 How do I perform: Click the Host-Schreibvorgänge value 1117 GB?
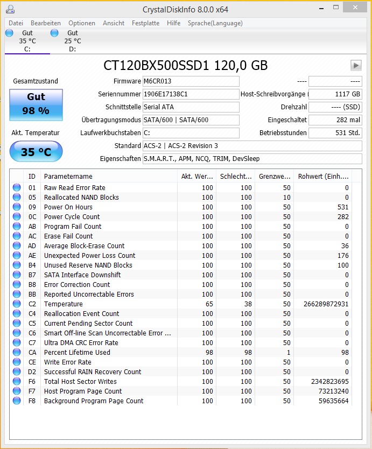click(x=335, y=94)
